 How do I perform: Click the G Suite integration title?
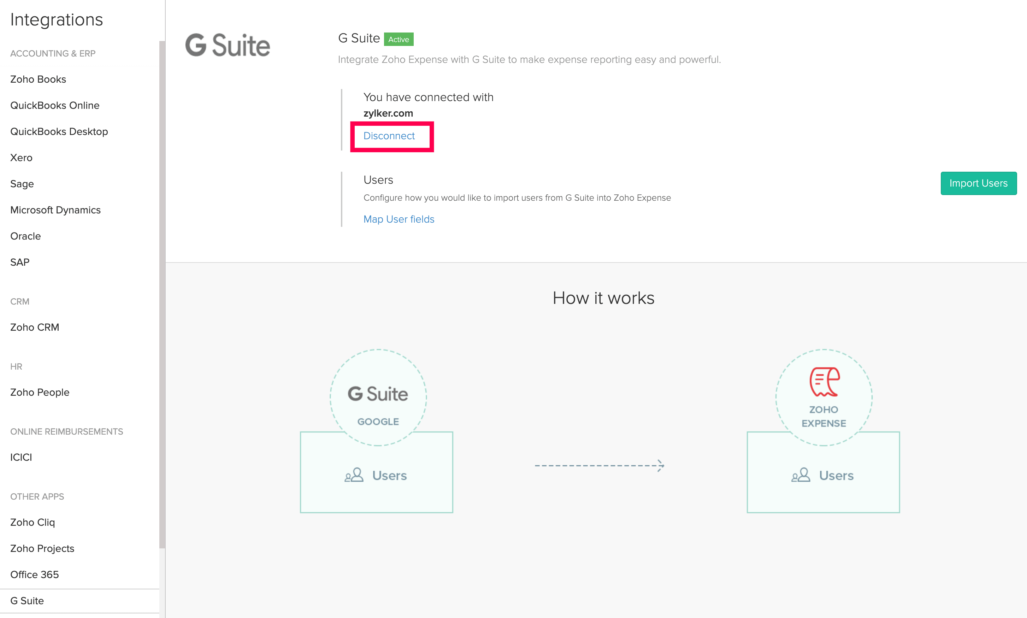tap(359, 38)
